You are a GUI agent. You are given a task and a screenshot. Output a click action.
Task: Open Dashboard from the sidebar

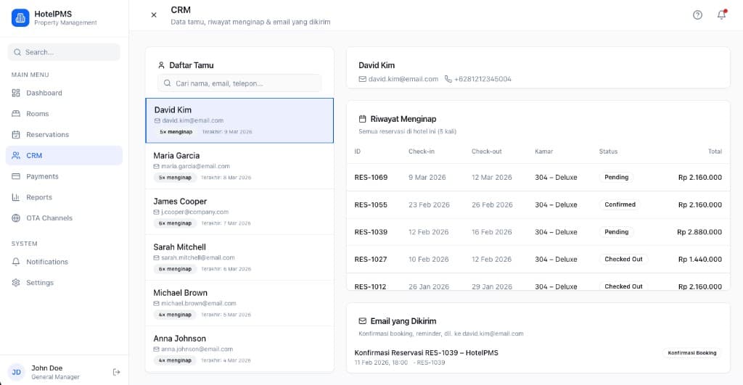44,93
